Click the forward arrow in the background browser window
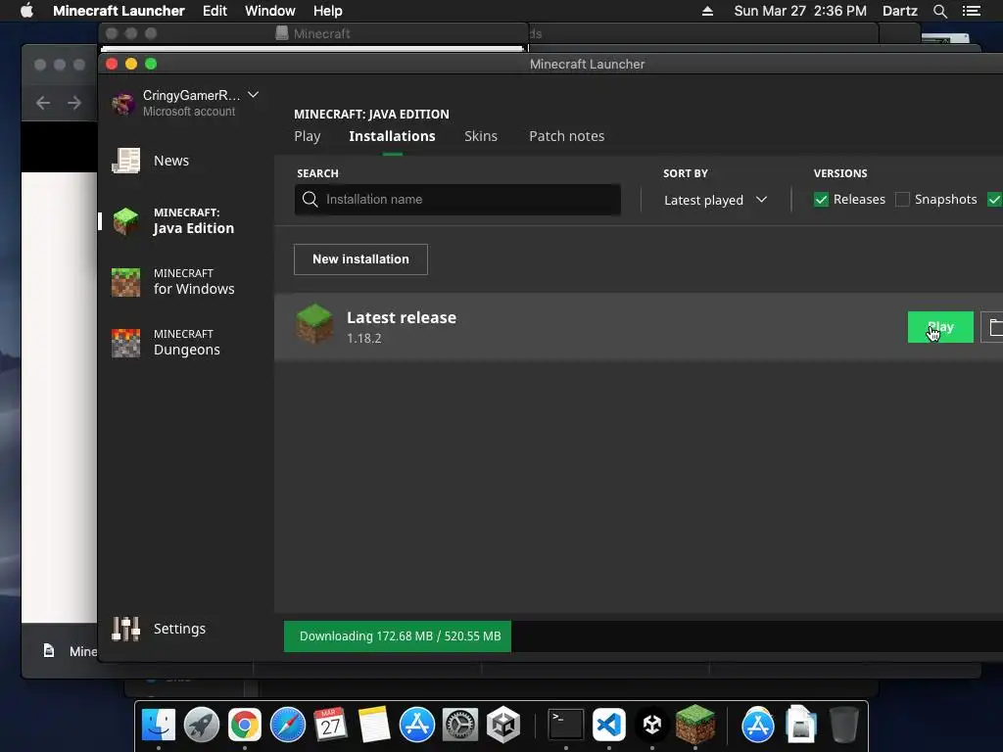This screenshot has height=752, width=1003. pos(74,103)
